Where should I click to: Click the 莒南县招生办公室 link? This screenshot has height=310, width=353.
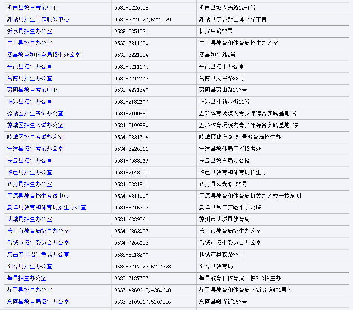(x=29, y=78)
